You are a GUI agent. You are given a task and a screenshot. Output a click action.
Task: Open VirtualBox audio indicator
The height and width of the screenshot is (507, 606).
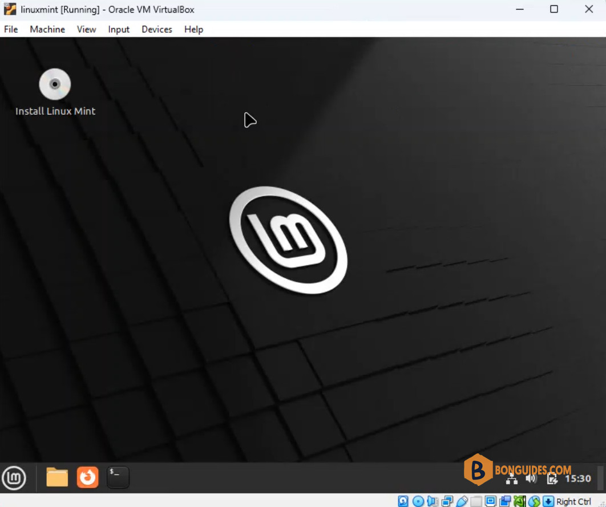[433, 501]
